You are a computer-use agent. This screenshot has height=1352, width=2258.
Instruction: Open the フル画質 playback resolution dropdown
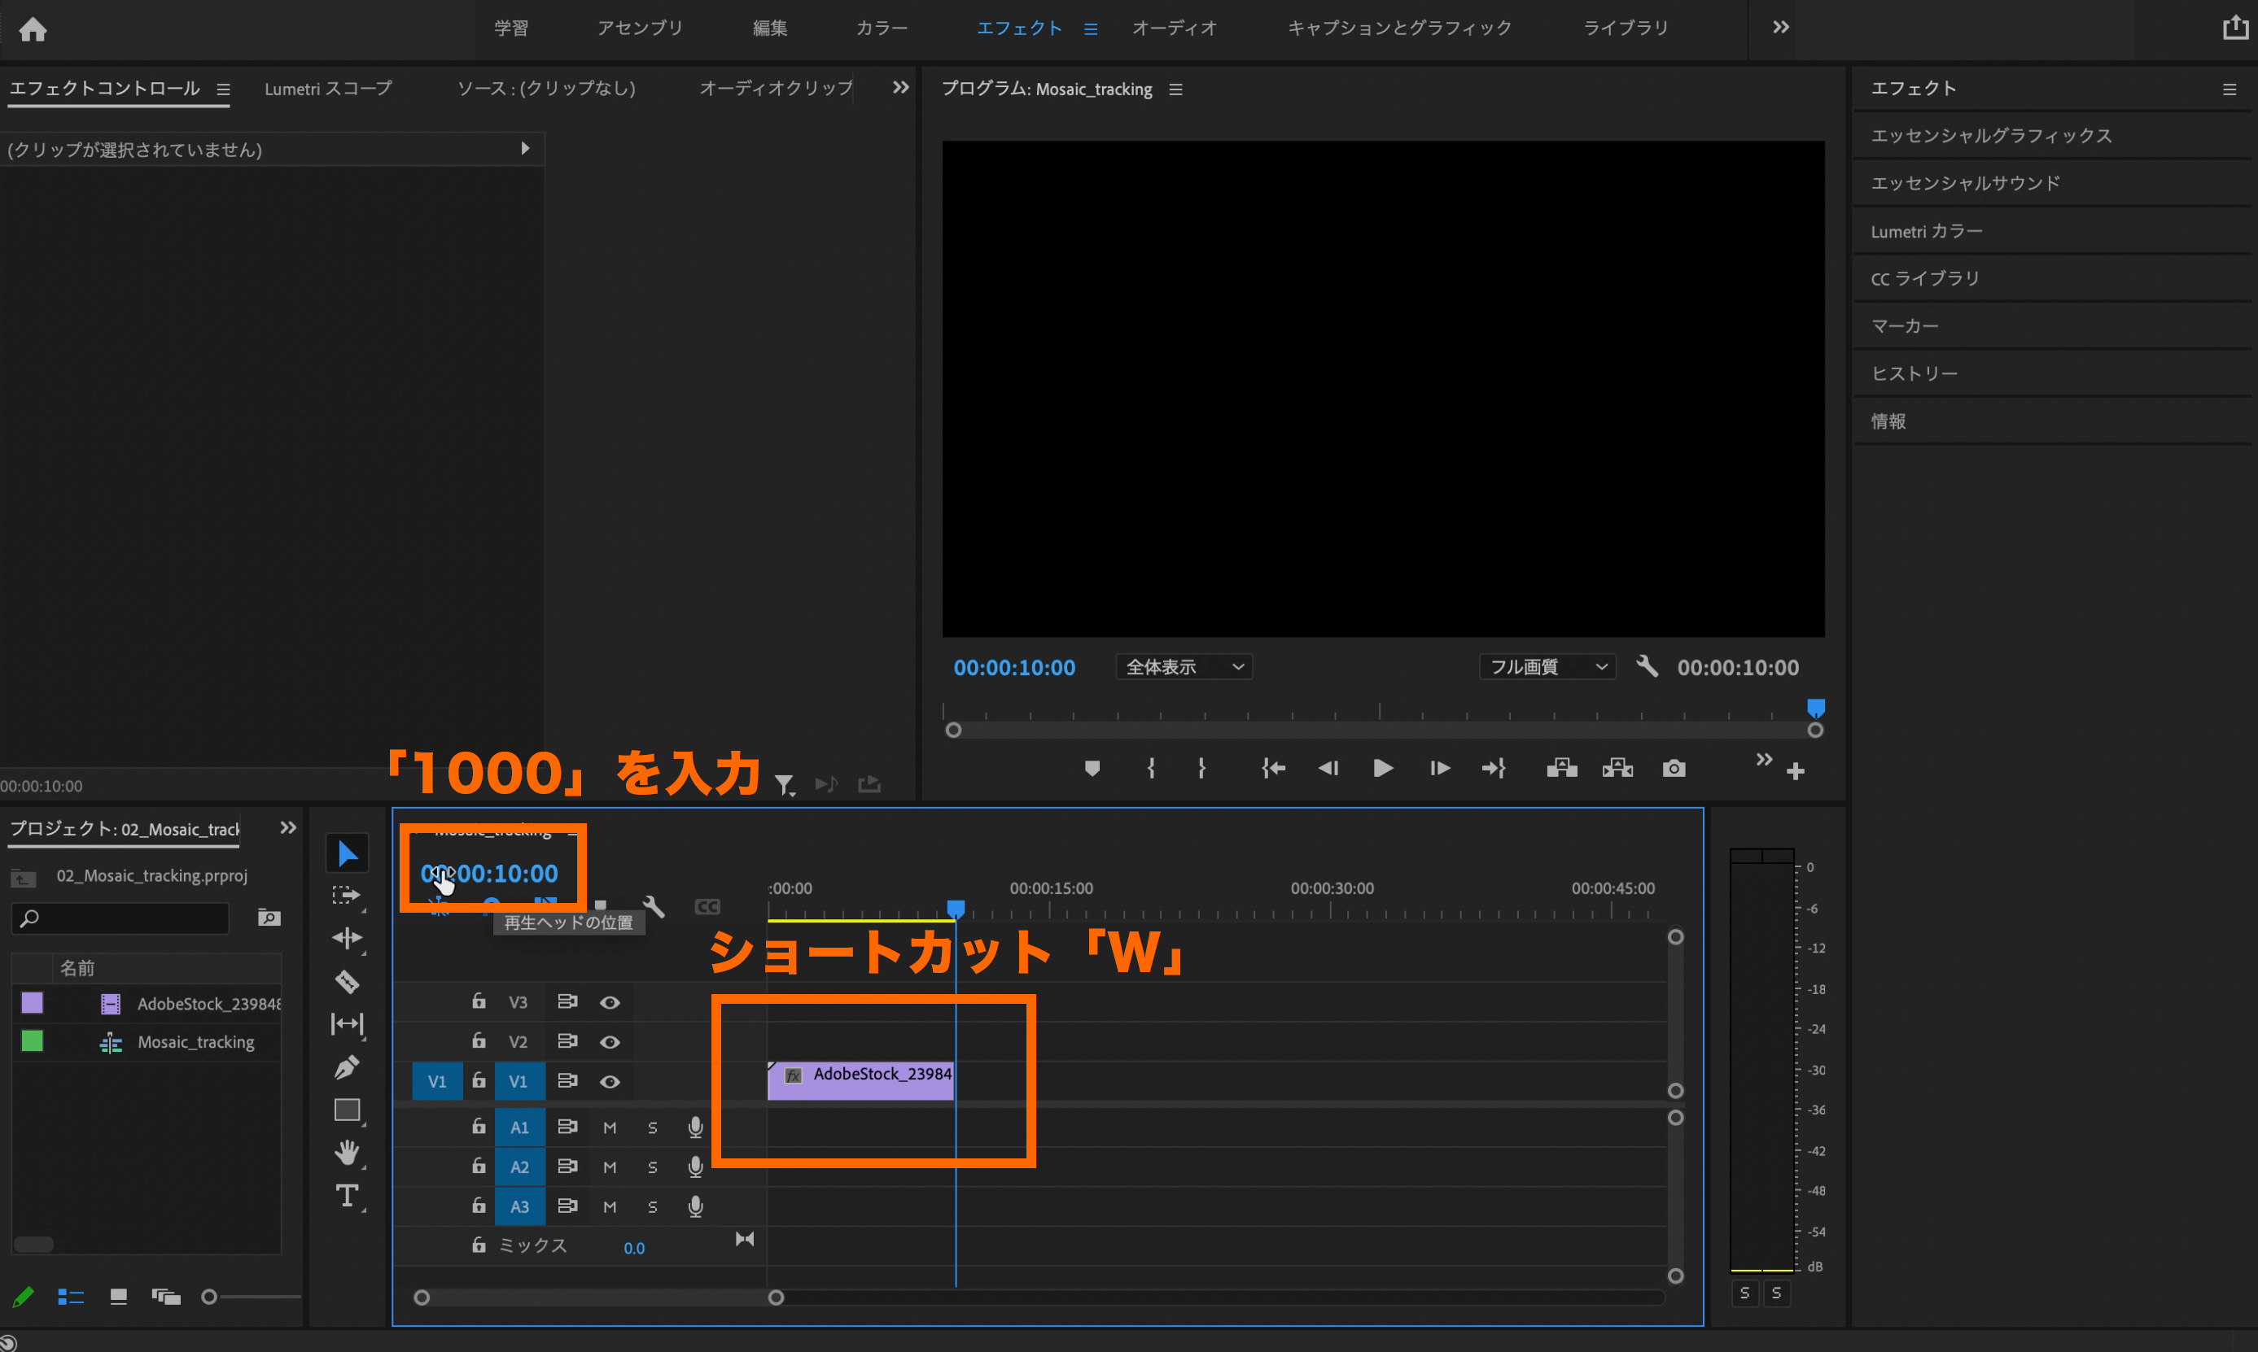1547,667
